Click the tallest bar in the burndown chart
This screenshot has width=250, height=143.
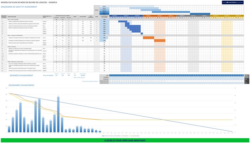point(58,115)
